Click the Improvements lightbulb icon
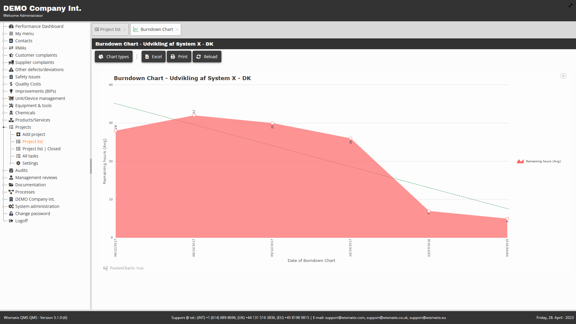Image resolution: width=576 pixels, height=324 pixels. (x=11, y=91)
